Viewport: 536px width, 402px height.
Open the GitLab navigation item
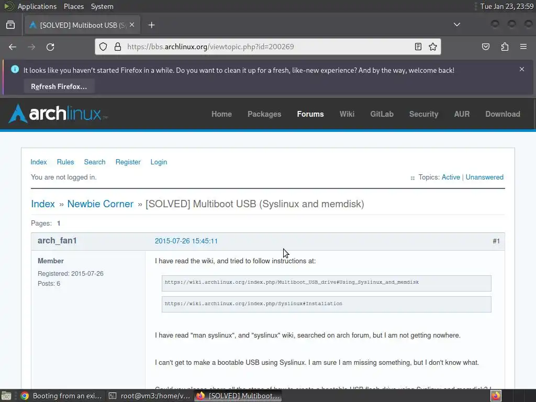[382, 114]
